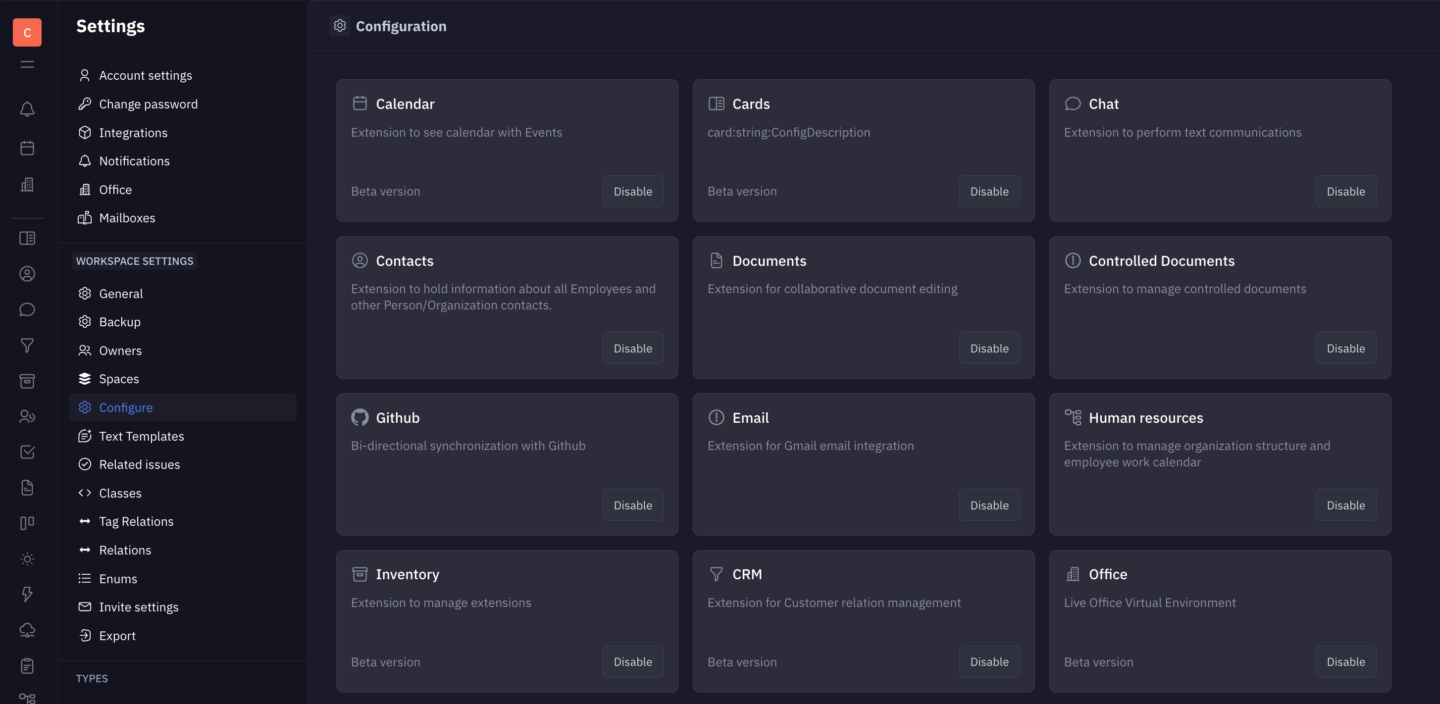1440x704 pixels.
Task: Select General under Workspace Settings
Action: [x=121, y=293]
